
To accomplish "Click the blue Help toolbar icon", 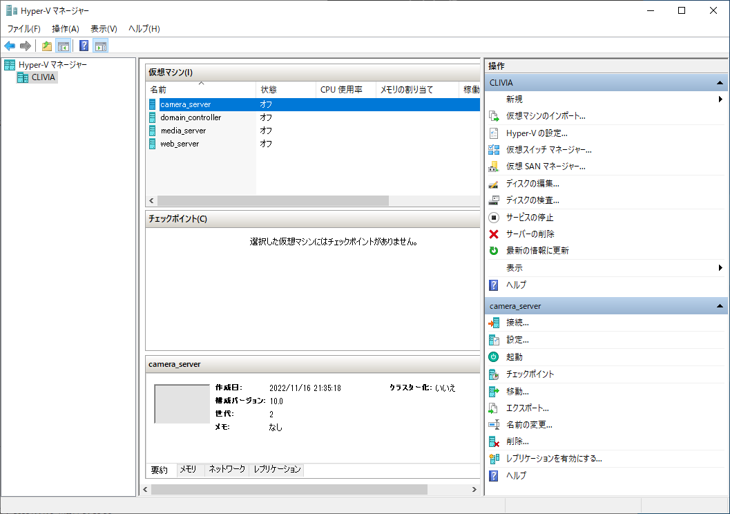I will (x=84, y=46).
